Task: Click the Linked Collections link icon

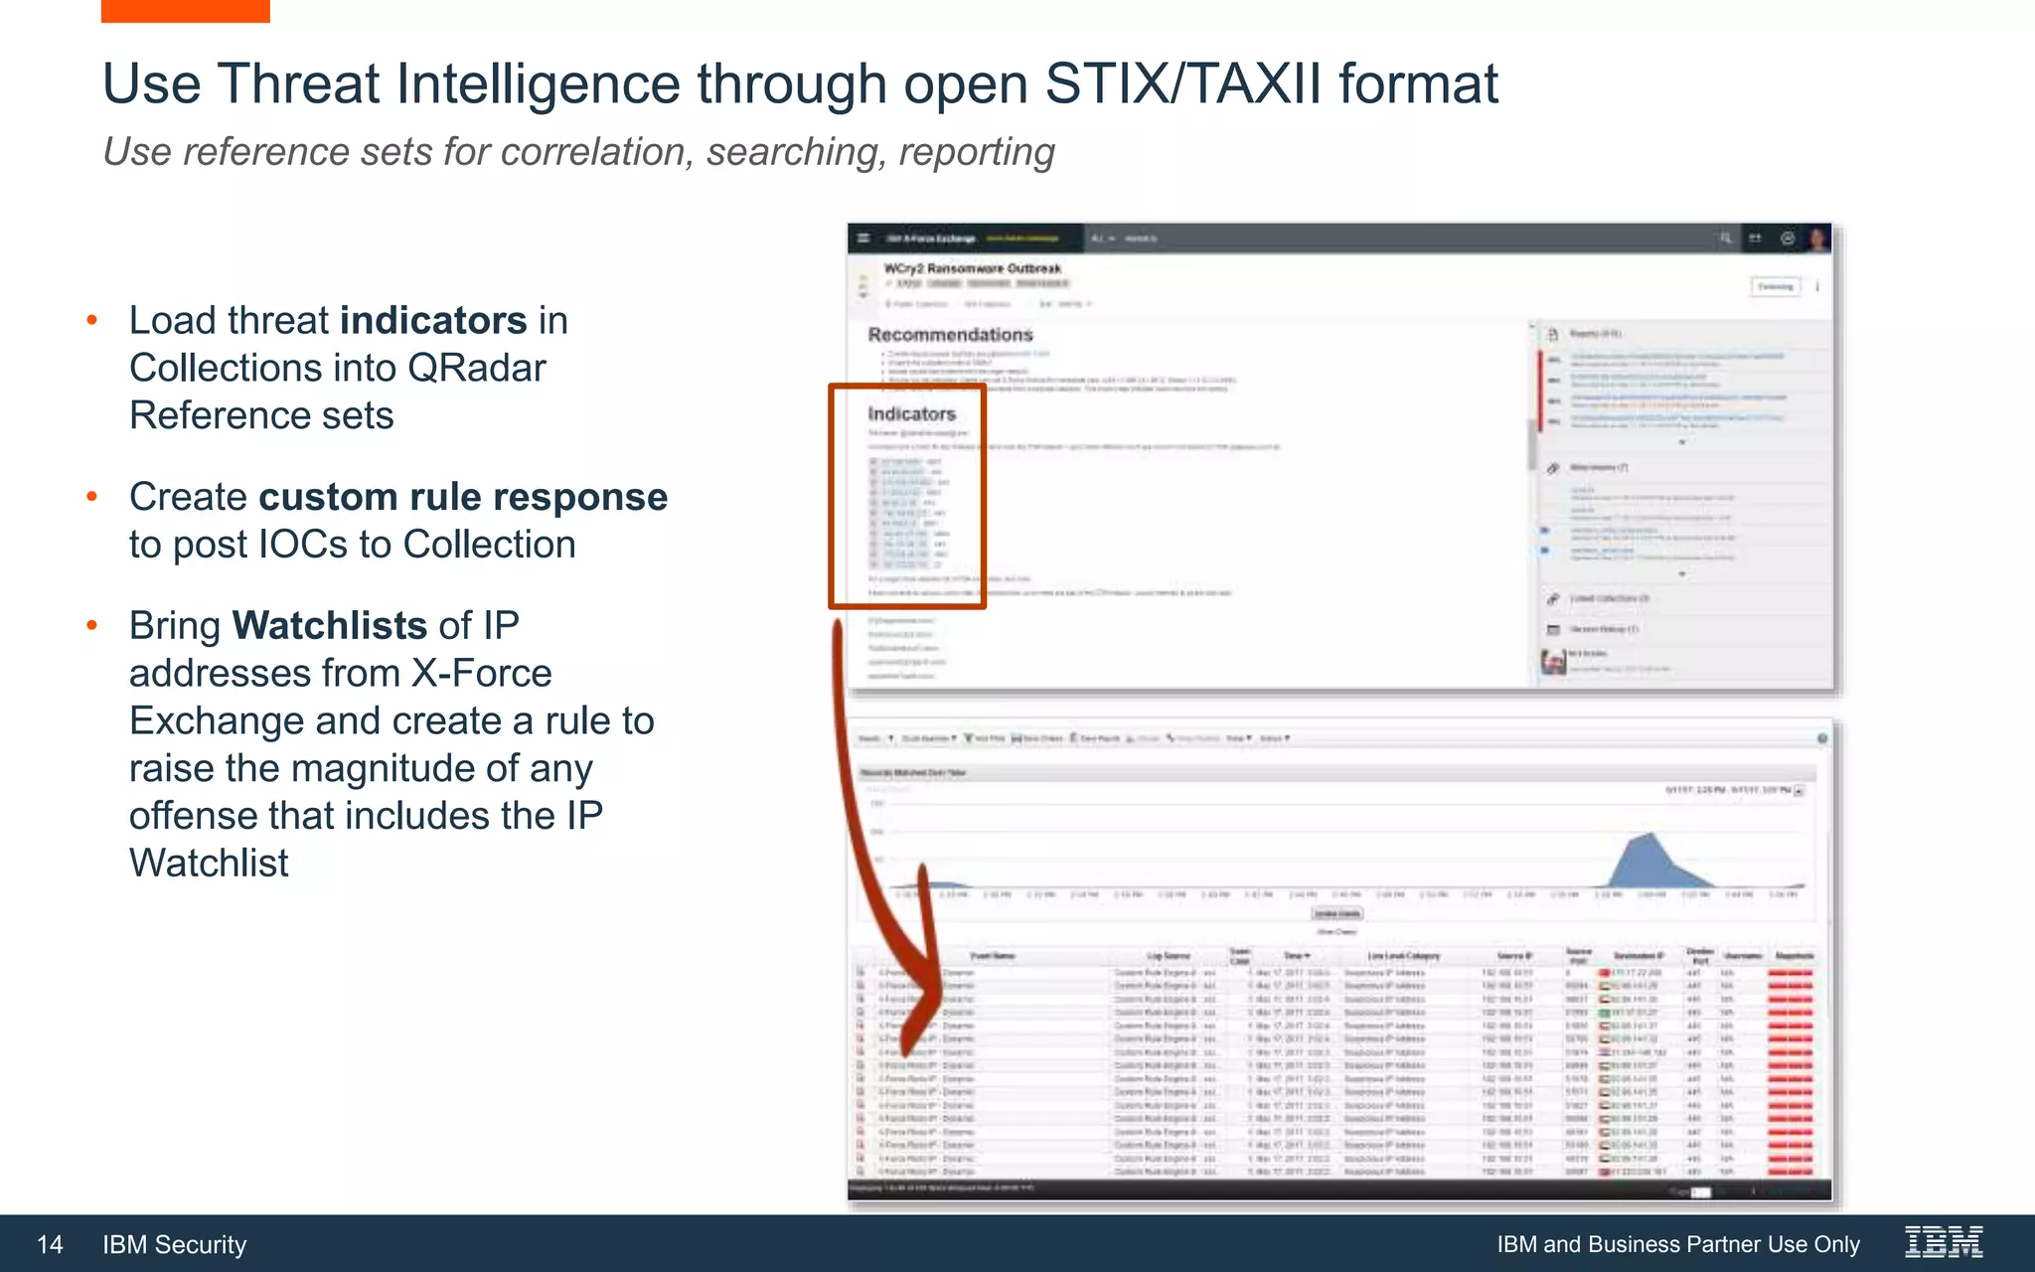Action: 1553,598
